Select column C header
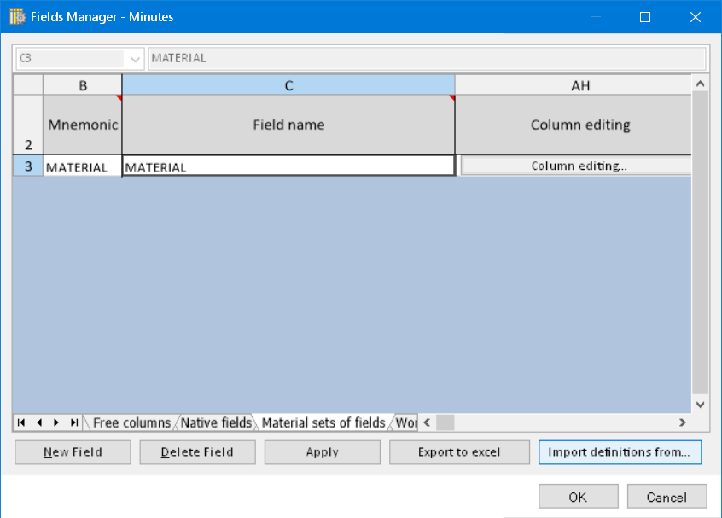The image size is (722, 518). pyautogui.click(x=288, y=85)
